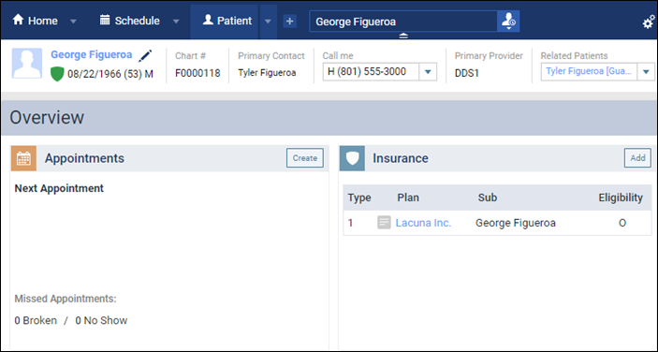Click the green insurance shield icon

tap(57, 74)
